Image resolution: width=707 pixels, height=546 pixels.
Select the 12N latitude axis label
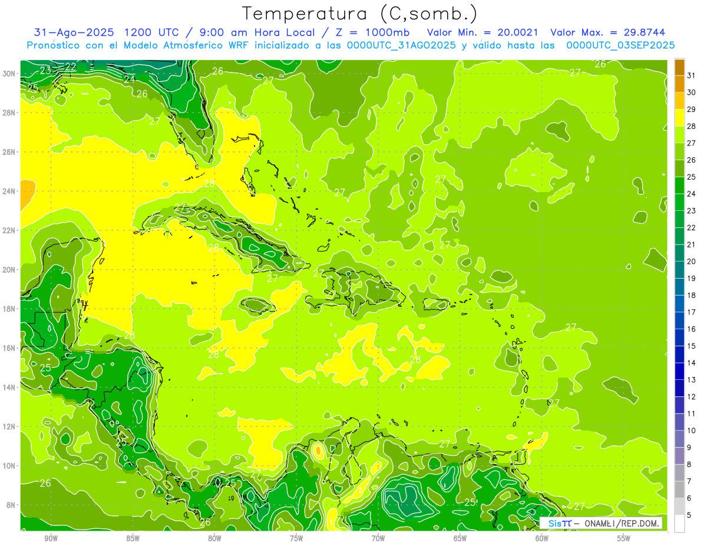click(x=9, y=426)
